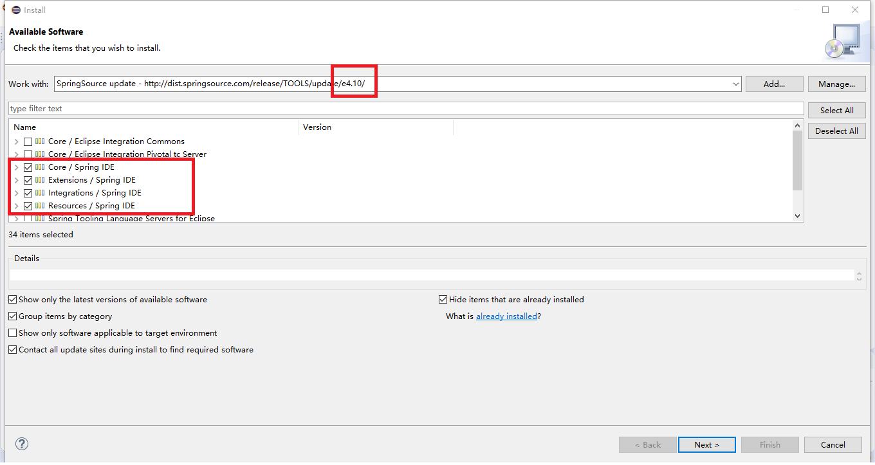The image size is (875, 465).
Task: Toggle Contact all update sites during install
Action: coord(13,350)
